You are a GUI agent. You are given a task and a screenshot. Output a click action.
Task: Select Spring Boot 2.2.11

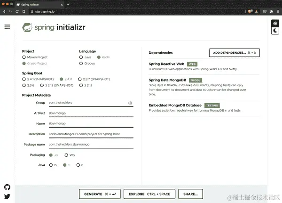[81, 85]
